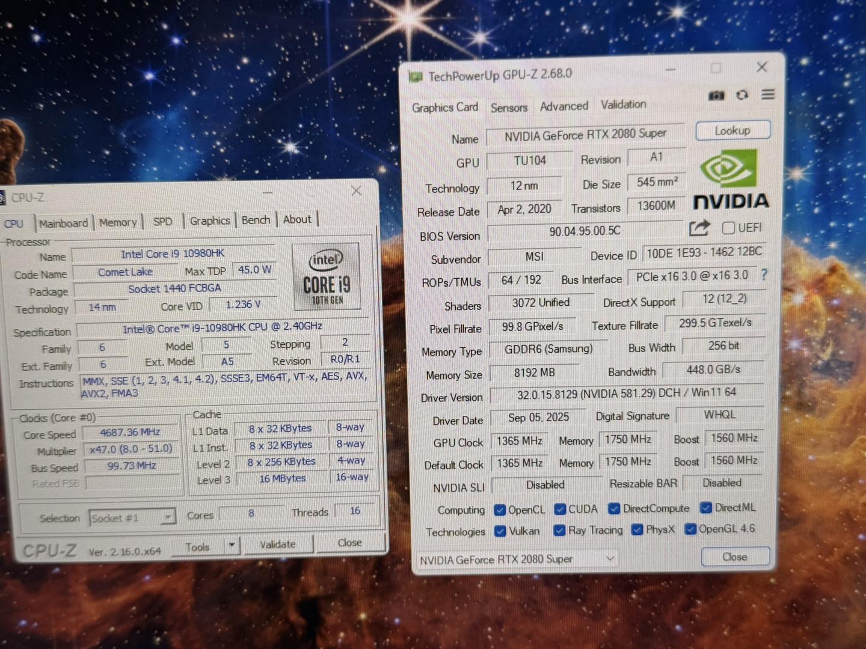Click the Validate button in CPU-Z

tap(278, 544)
